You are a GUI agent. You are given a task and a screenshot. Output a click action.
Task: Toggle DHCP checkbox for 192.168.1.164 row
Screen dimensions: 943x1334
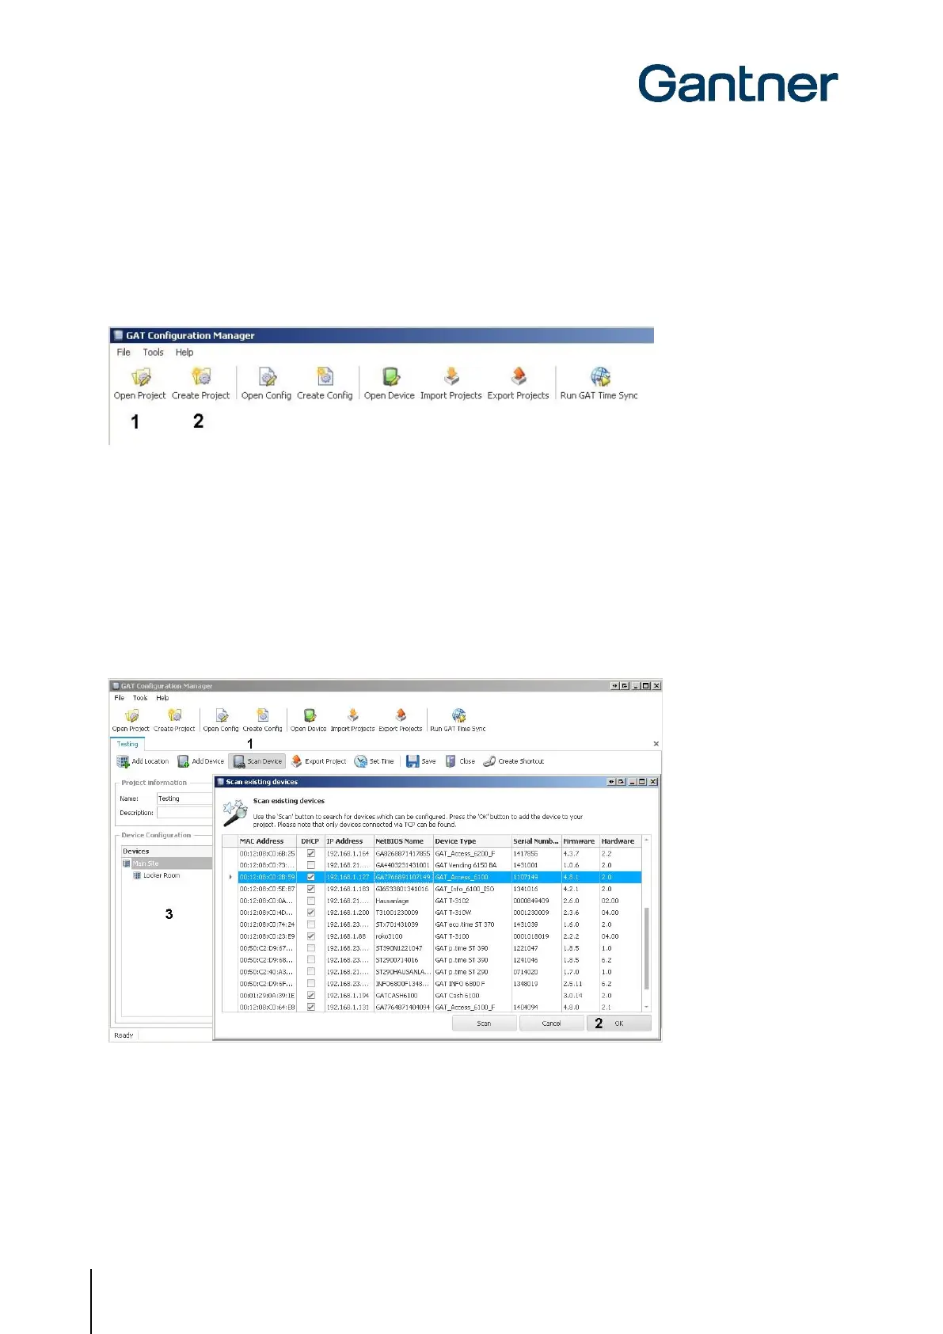coord(310,854)
